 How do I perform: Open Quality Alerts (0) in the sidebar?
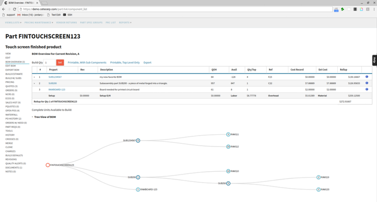[16, 164]
